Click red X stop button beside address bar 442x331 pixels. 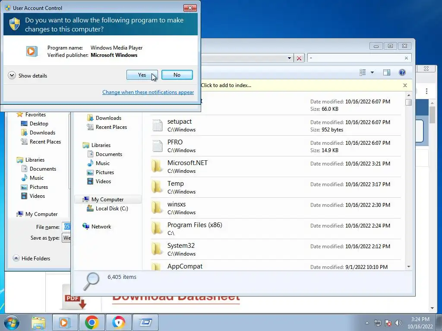point(299,58)
